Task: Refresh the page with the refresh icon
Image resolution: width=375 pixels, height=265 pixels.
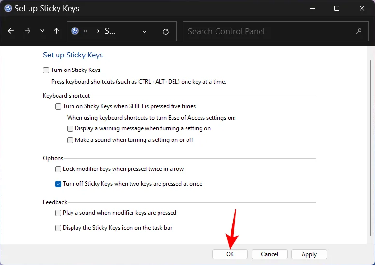Action: click(x=166, y=31)
